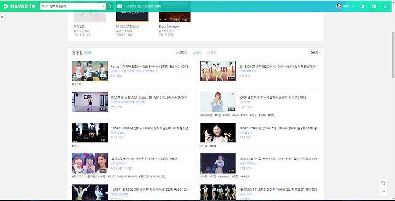
Task: Open the N스토어 event banner link
Action: point(143,6)
